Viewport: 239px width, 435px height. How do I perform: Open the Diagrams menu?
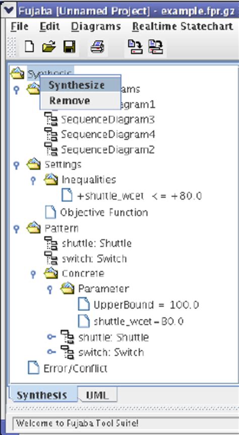pyautogui.click(x=96, y=26)
